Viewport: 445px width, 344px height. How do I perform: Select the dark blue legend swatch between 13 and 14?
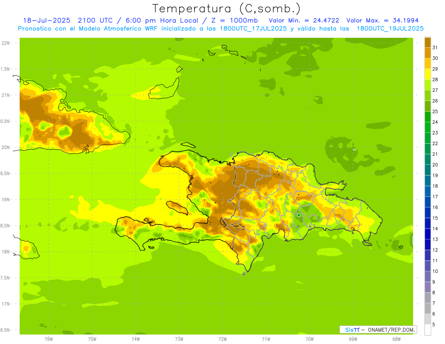pyautogui.click(x=428, y=234)
